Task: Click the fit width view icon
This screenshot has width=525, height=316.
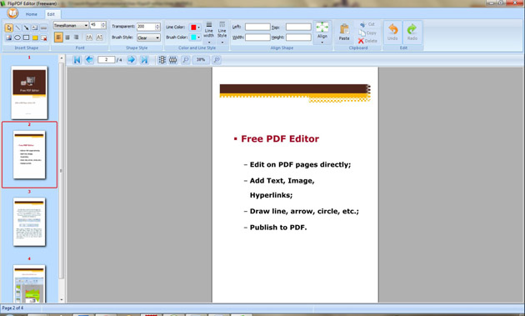Action: click(172, 60)
